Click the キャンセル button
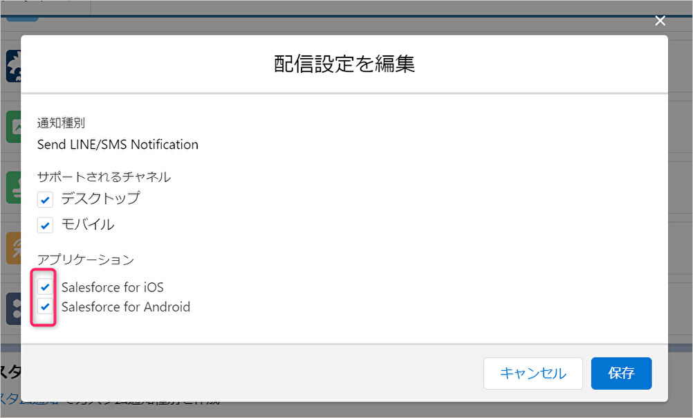 click(533, 373)
